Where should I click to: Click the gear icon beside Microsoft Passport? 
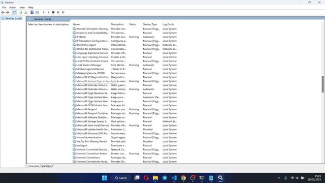(x=74, y=109)
